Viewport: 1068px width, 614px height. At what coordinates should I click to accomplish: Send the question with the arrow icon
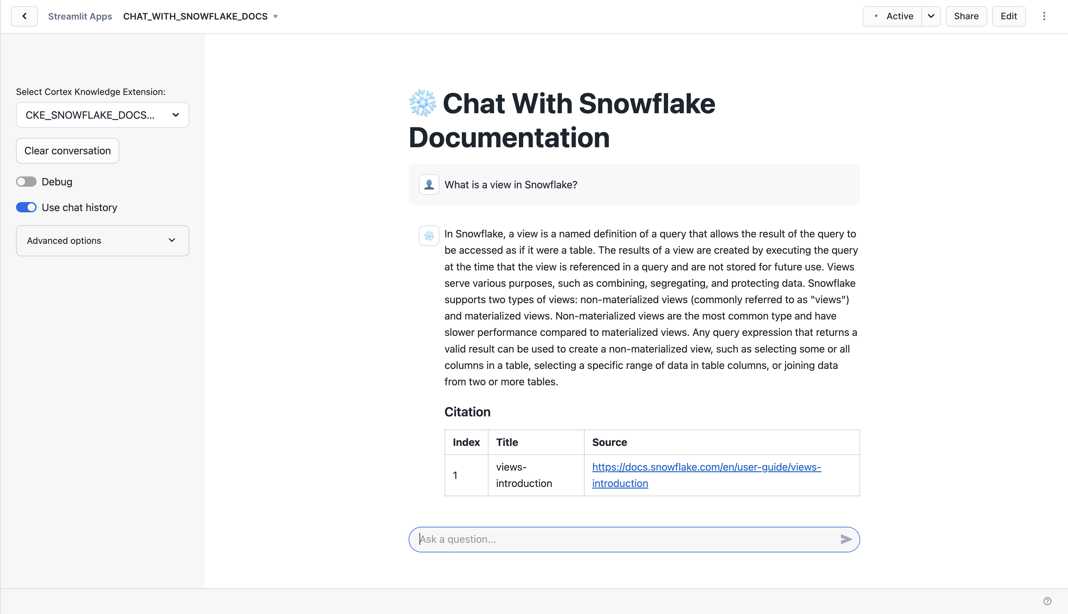tap(845, 539)
